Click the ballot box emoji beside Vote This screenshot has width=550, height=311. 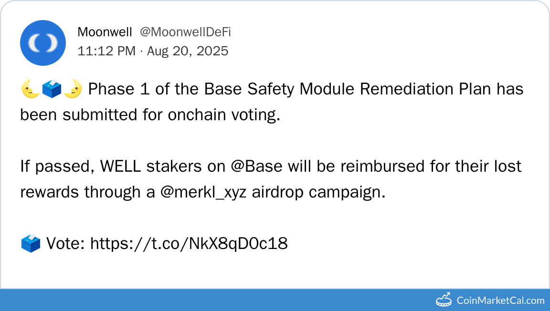31,244
